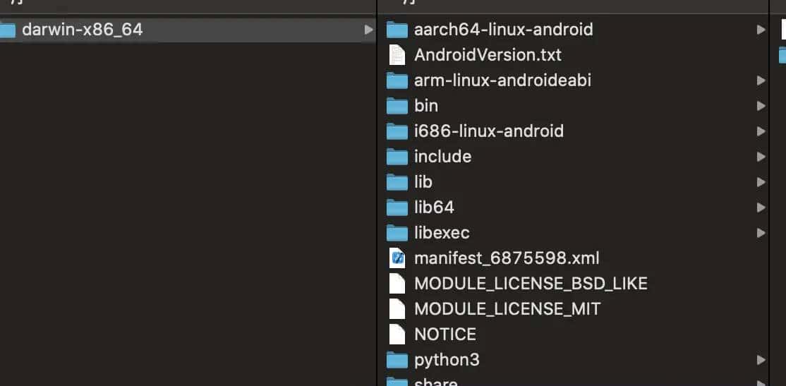The width and height of the screenshot is (786, 386).
Task: Click the manifest_6875598.xml file icon
Action: click(397, 259)
